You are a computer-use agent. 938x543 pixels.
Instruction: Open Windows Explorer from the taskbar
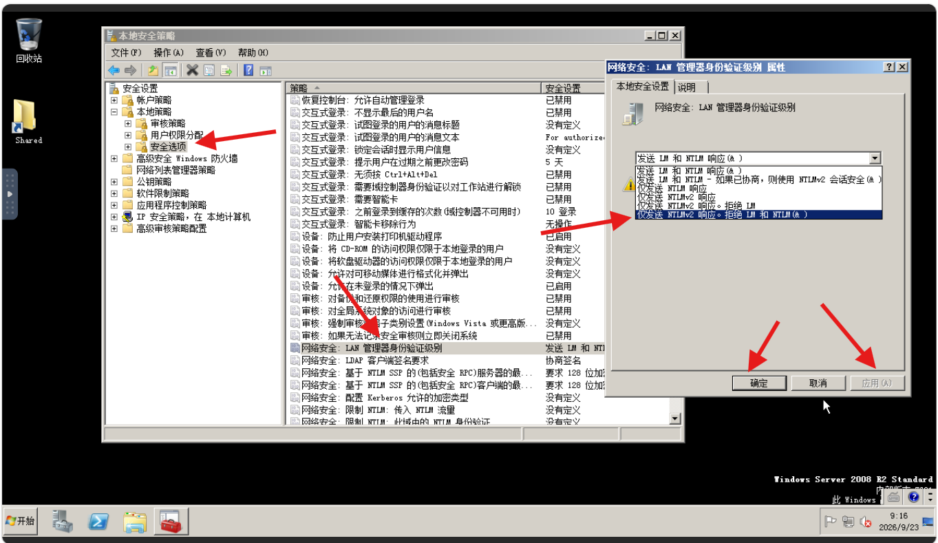coord(134,521)
